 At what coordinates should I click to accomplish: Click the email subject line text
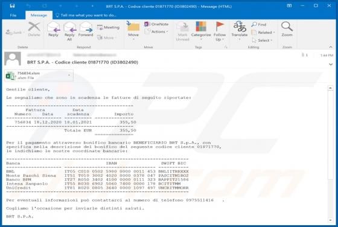[x=83, y=62]
